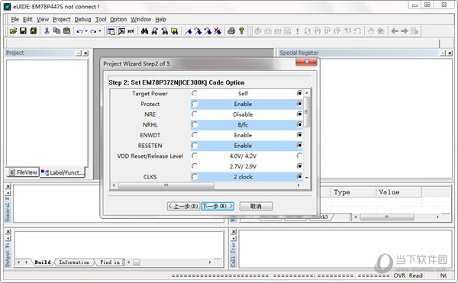Click the left-pointing arrow navigate back icon
Viewport: 458px width, 283px height.
[395, 31]
